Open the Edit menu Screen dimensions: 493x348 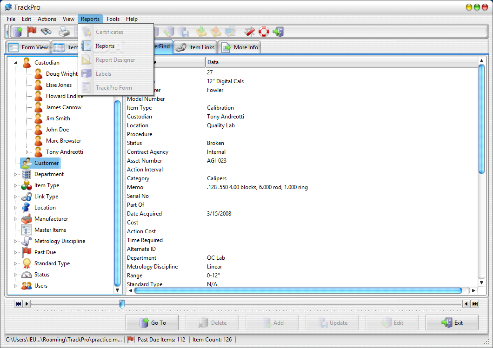pos(27,19)
